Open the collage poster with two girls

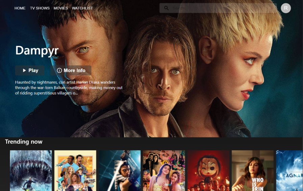pyautogui.click(x=164, y=170)
